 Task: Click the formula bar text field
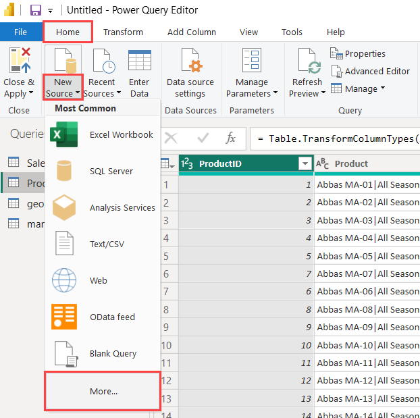(x=335, y=138)
